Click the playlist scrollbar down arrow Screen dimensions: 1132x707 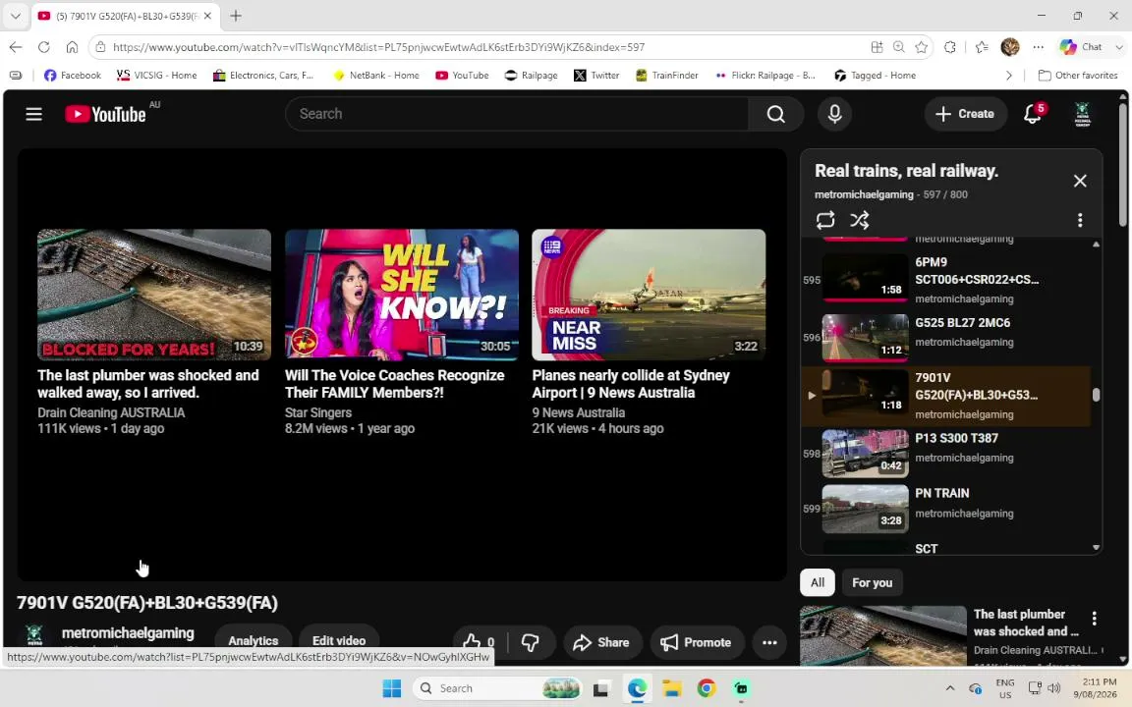pos(1096,548)
